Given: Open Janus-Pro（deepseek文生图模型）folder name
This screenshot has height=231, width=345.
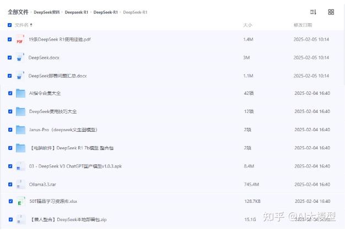Looking at the screenshot, I should 63,130.
